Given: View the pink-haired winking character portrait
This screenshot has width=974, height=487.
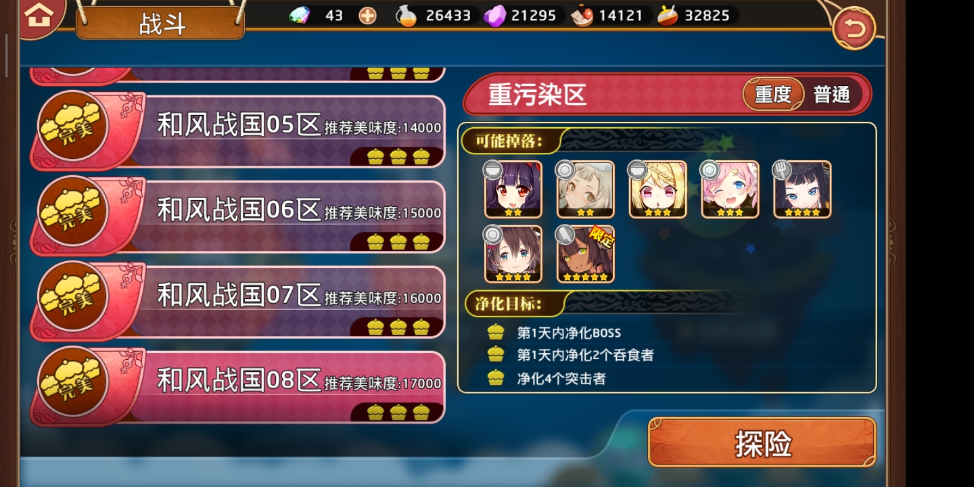Looking at the screenshot, I should click(x=730, y=189).
